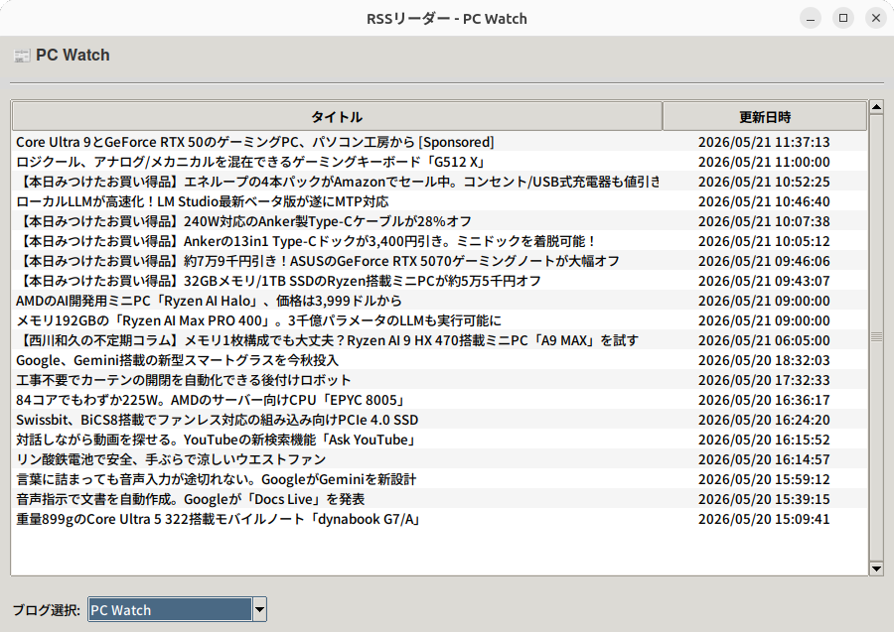Select the 240W対応のAnker製Type-Cケーブル row
This screenshot has height=632, width=894.
click(x=439, y=221)
